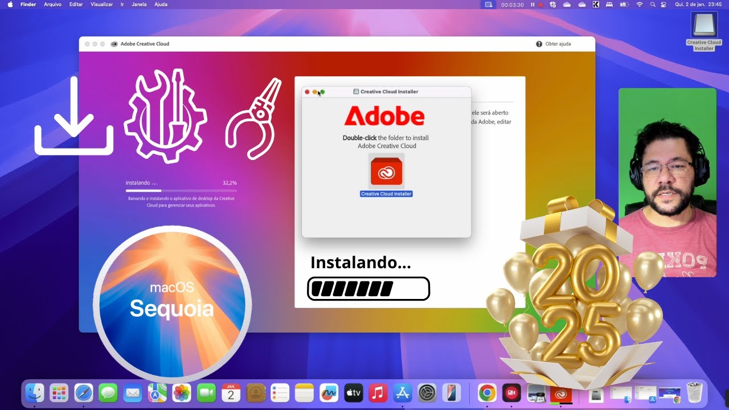
Task: Open Spotlight search in menu bar
Action: 653,4
